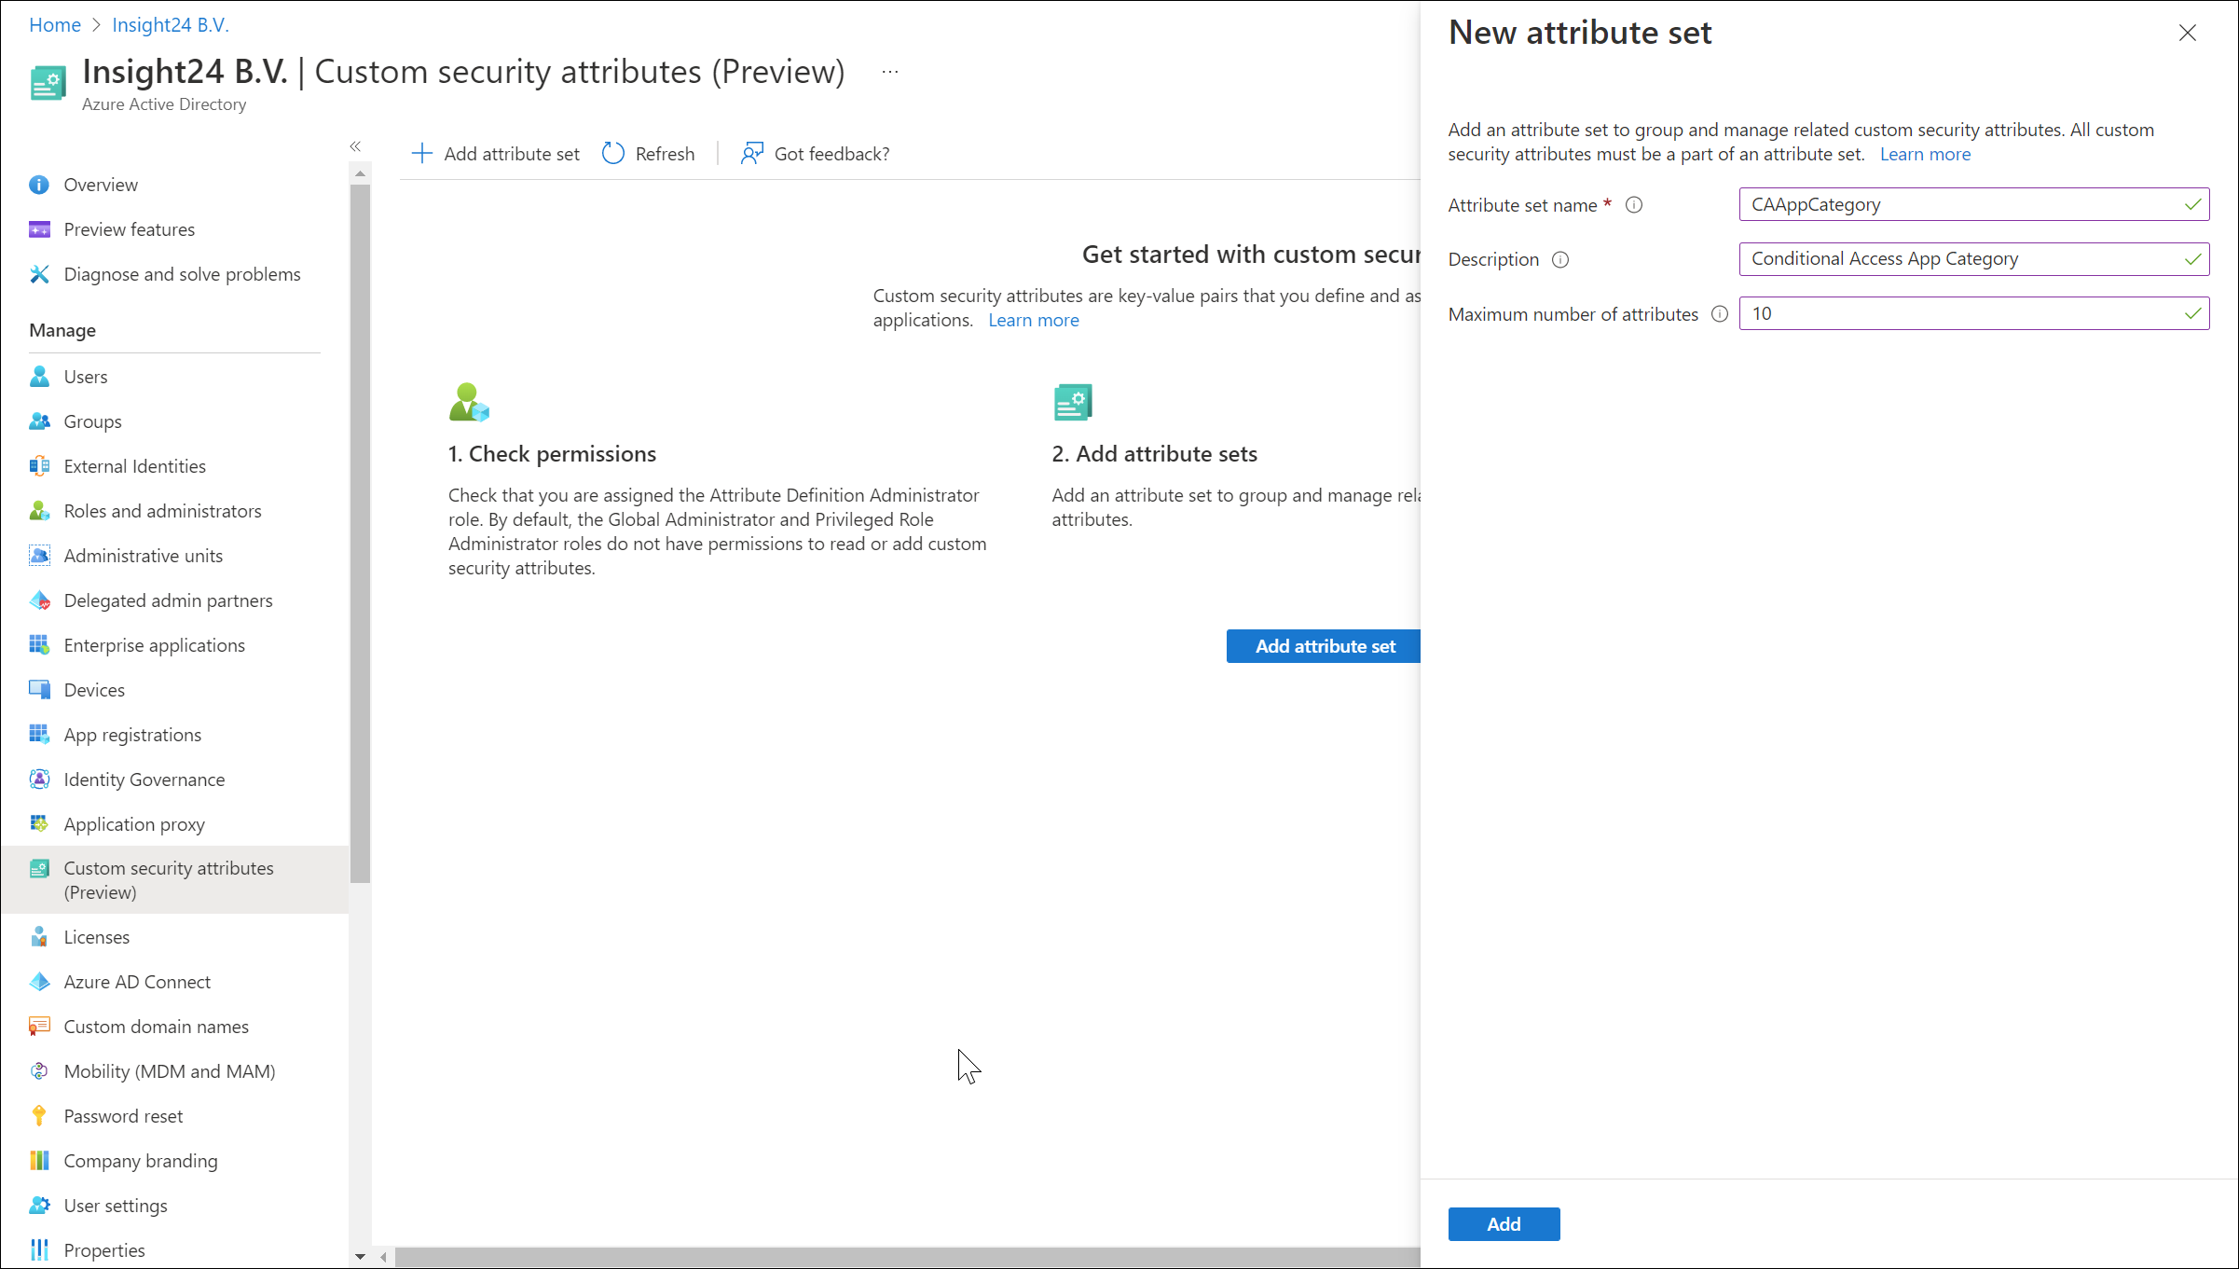This screenshot has height=1269, width=2239.
Task: Click the Devices monitor icon
Action: [x=39, y=690]
